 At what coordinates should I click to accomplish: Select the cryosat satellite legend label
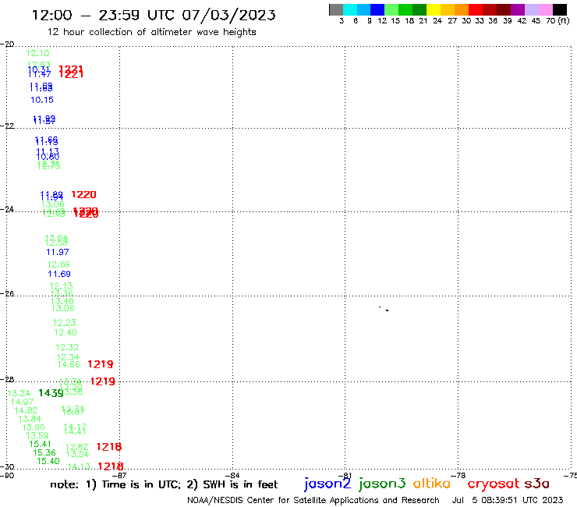click(494, 484)
